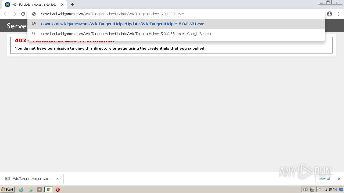Screen dimensions: 344x193
Task: Click the globe icon in address bar
Action: click(34, 14)
